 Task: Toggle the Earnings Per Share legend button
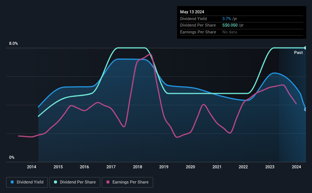[127, 182]
